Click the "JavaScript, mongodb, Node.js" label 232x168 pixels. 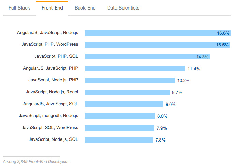pyautogui.click(x=48, y=116)
